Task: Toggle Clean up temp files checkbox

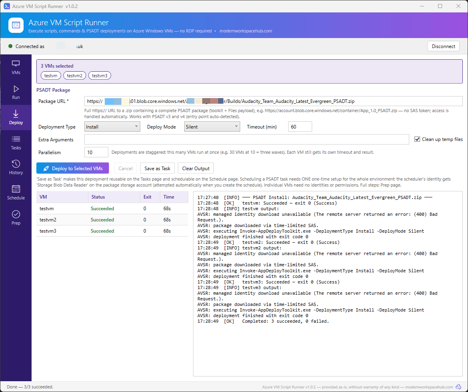Action: tap(417, 139)
